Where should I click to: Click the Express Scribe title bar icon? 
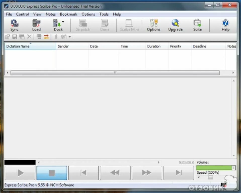click(7, 6)
